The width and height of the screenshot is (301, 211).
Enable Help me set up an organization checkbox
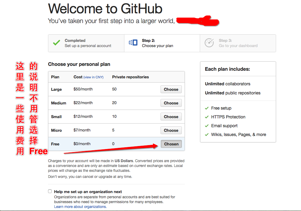(x=50, y=191)
